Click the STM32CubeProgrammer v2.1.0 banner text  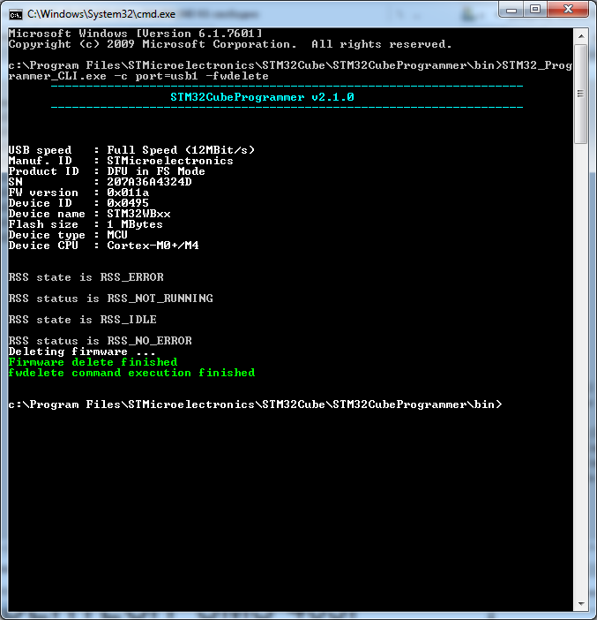(x=262, y=97)
